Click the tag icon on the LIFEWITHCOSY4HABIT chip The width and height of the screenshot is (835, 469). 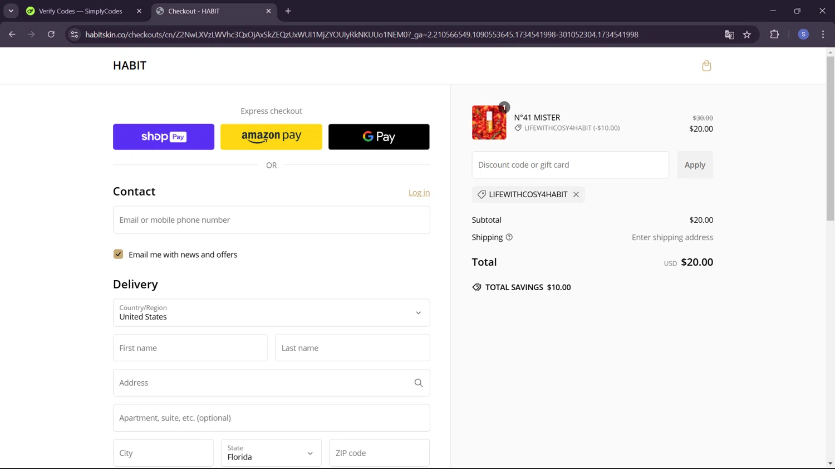482,194
